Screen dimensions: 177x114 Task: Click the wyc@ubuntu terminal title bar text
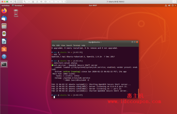(95, 42)
